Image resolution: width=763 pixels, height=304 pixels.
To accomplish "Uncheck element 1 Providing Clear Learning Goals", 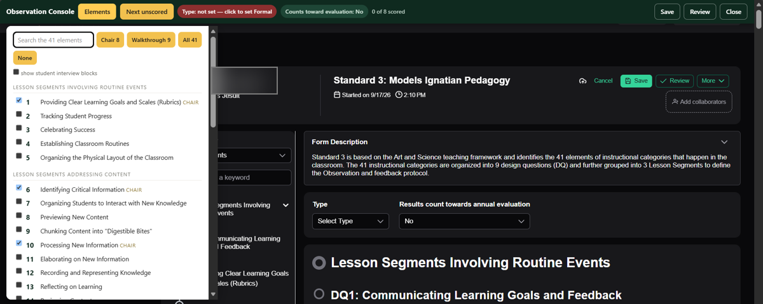I will [19, 100].
